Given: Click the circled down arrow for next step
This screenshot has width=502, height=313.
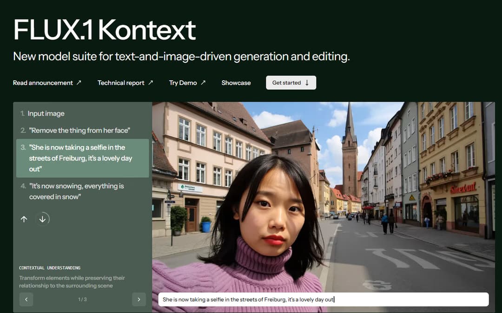Looking at the screenshot, I should click(42, 219).
